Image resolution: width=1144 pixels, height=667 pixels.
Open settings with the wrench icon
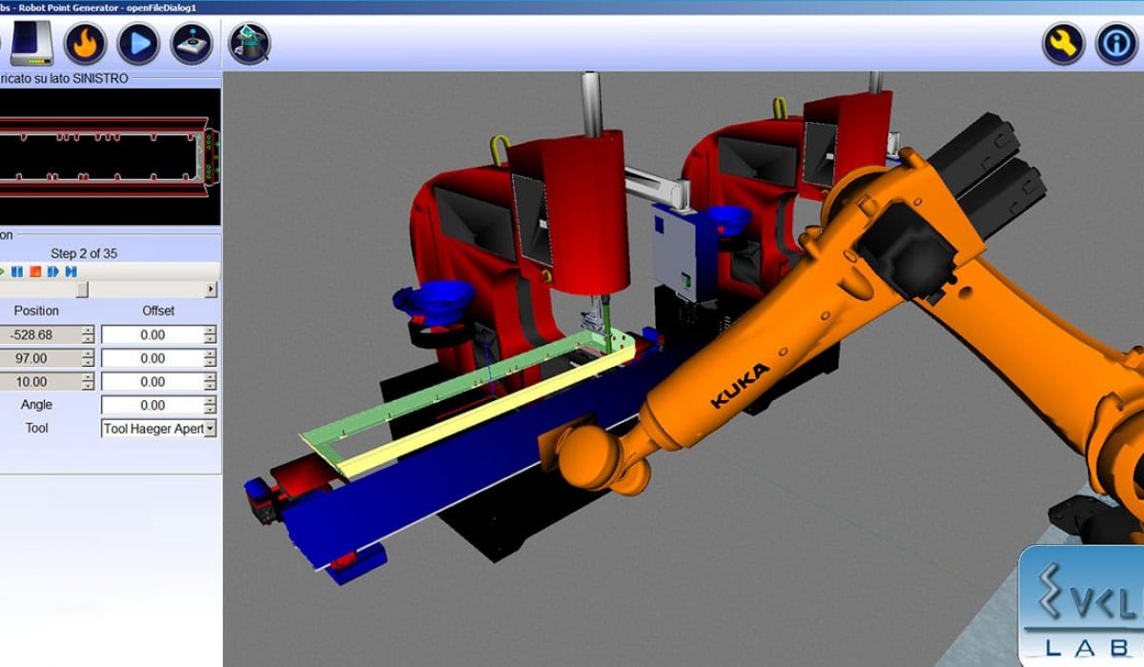tap(1063, 43)
